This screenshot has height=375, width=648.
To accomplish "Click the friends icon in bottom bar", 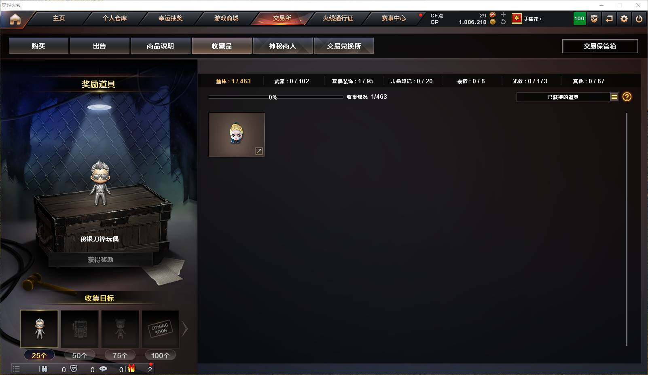I will tap(44, 369).
